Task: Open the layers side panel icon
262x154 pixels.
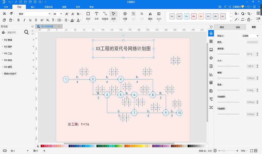Action: [211, 58]
